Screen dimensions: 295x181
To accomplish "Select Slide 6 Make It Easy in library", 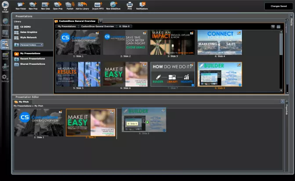I will pyautogui.click(x=125, y=74).
